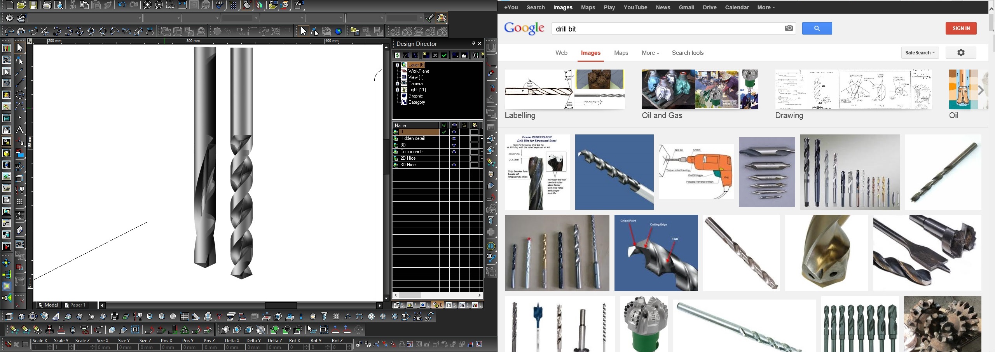Click the New document icon in CAD toolbar
Image resolution: width=995 pixels, height=352 pixels.
(x=9, y=5)
